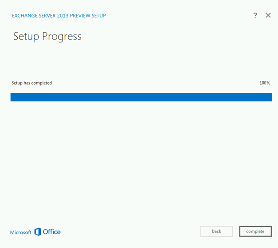The height and width of the screenshot is (248, 278).
Task: Click the blue setup progress bar
Action: click(x=141, y=97)
